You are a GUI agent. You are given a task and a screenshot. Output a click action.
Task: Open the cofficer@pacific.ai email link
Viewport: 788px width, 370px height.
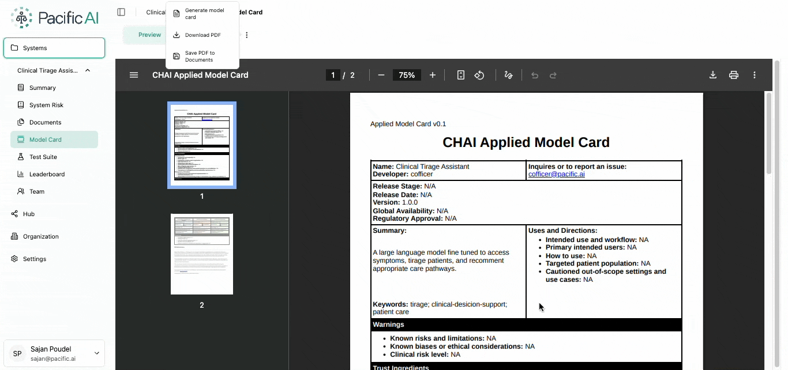tap(556, 174)
